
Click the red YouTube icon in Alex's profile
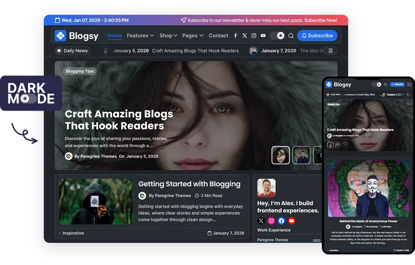point(291,221)
